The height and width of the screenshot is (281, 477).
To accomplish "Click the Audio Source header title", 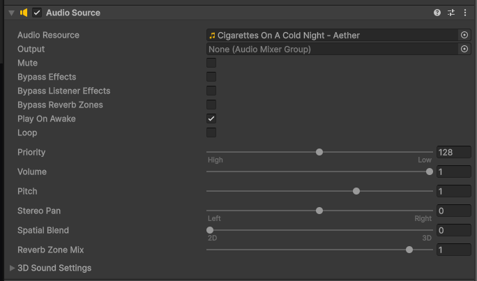I will (73, 13).
